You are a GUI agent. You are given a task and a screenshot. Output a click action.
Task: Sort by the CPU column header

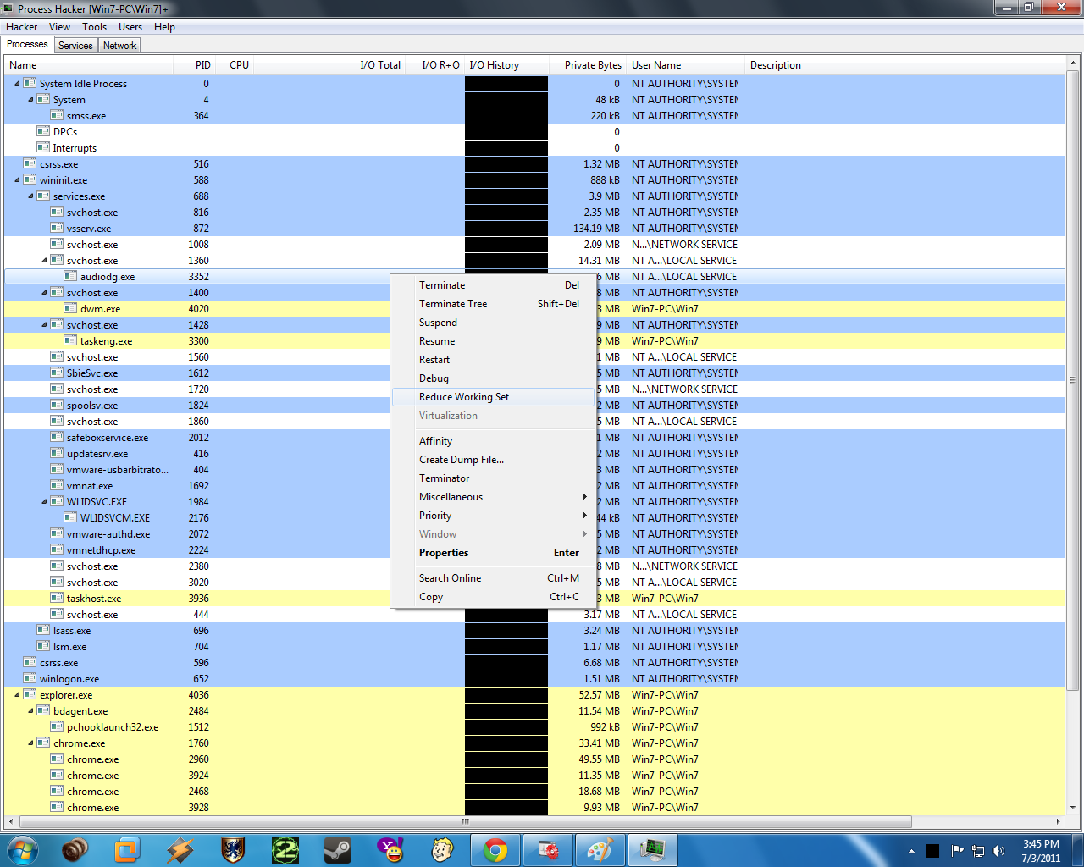(x=234, y=65)
